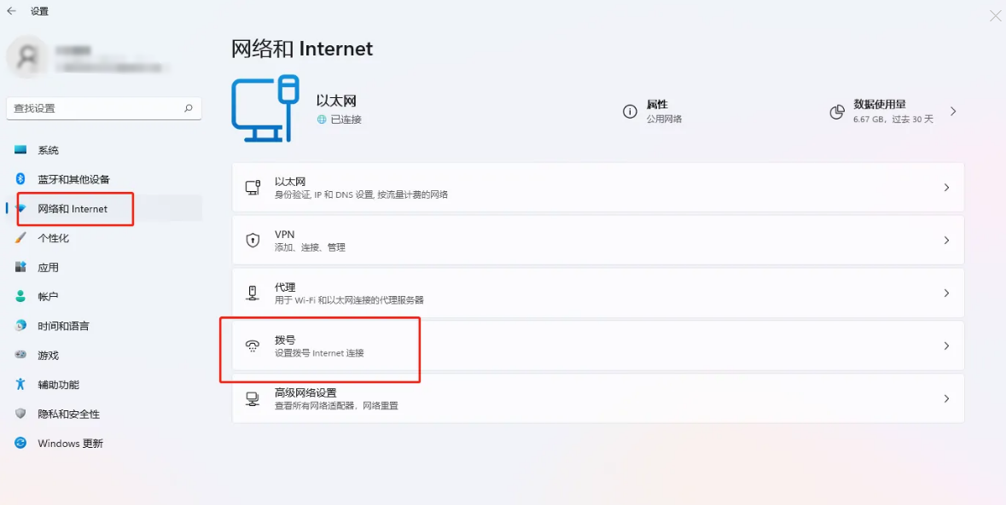Image resolution: width=1006 pixels, height=505 pixels.
Task: Go to 辅助功能 settings category
Action: click(x=104, y=385)
